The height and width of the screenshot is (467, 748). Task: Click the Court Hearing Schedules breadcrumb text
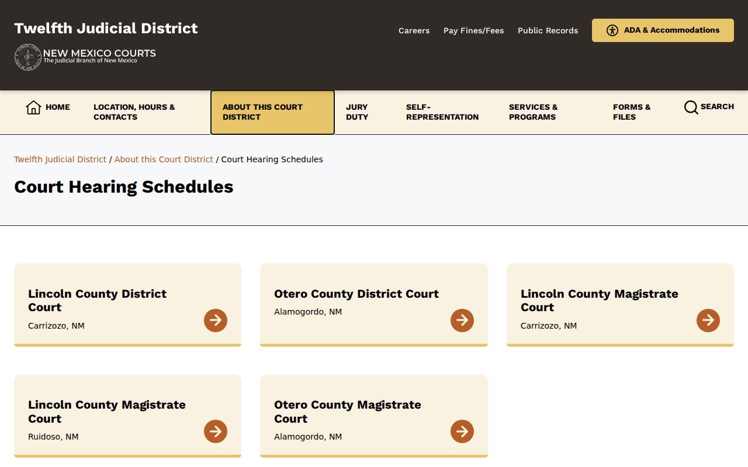(272, 159)
